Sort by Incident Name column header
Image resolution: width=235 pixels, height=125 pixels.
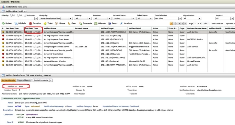coord(58,28)
